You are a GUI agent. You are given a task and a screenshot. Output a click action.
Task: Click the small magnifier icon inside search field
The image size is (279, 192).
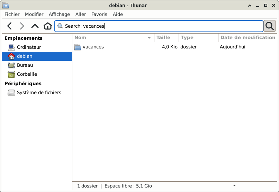(x=60, y=26)
